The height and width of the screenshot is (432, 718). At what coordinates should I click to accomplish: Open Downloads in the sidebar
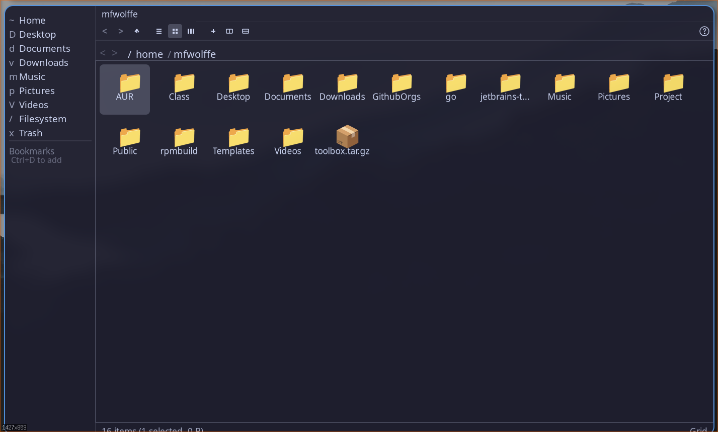click(43, 63)
